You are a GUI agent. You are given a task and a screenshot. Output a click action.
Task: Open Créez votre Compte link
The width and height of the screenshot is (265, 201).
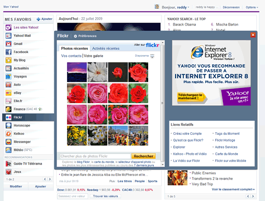point(188,133)
